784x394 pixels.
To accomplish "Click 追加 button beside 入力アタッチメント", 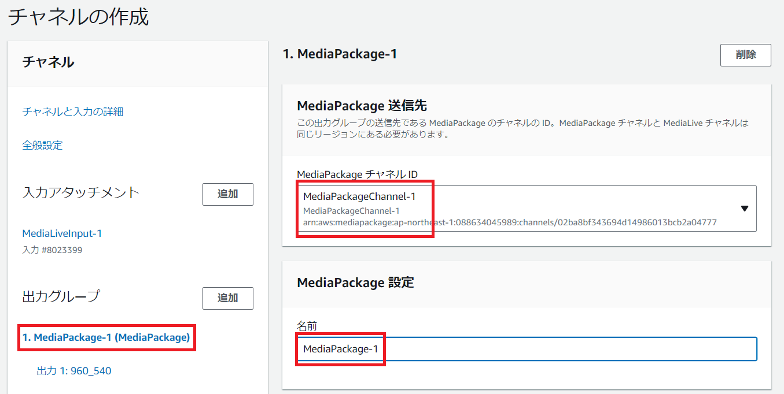I will click(x=228, y=194).
